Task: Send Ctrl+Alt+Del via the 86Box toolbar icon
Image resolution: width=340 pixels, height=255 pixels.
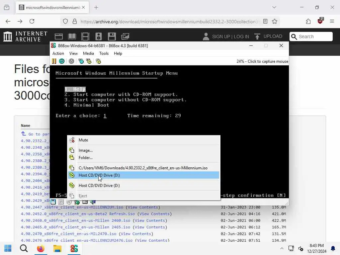Action: click(81, 61)
